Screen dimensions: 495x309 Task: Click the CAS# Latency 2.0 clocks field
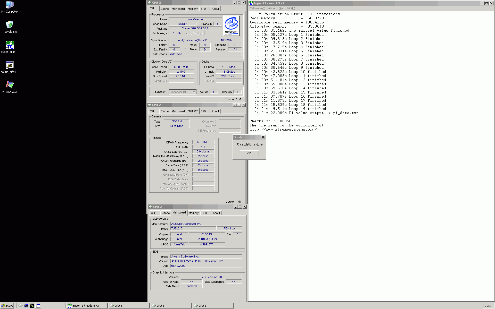[x=203, y=151]
